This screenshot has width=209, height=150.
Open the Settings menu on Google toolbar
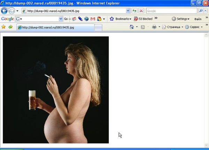pyautogui.click(x=180, y=19)
